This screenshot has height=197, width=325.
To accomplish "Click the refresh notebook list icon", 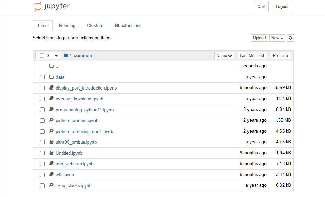I will coord(290,38).
